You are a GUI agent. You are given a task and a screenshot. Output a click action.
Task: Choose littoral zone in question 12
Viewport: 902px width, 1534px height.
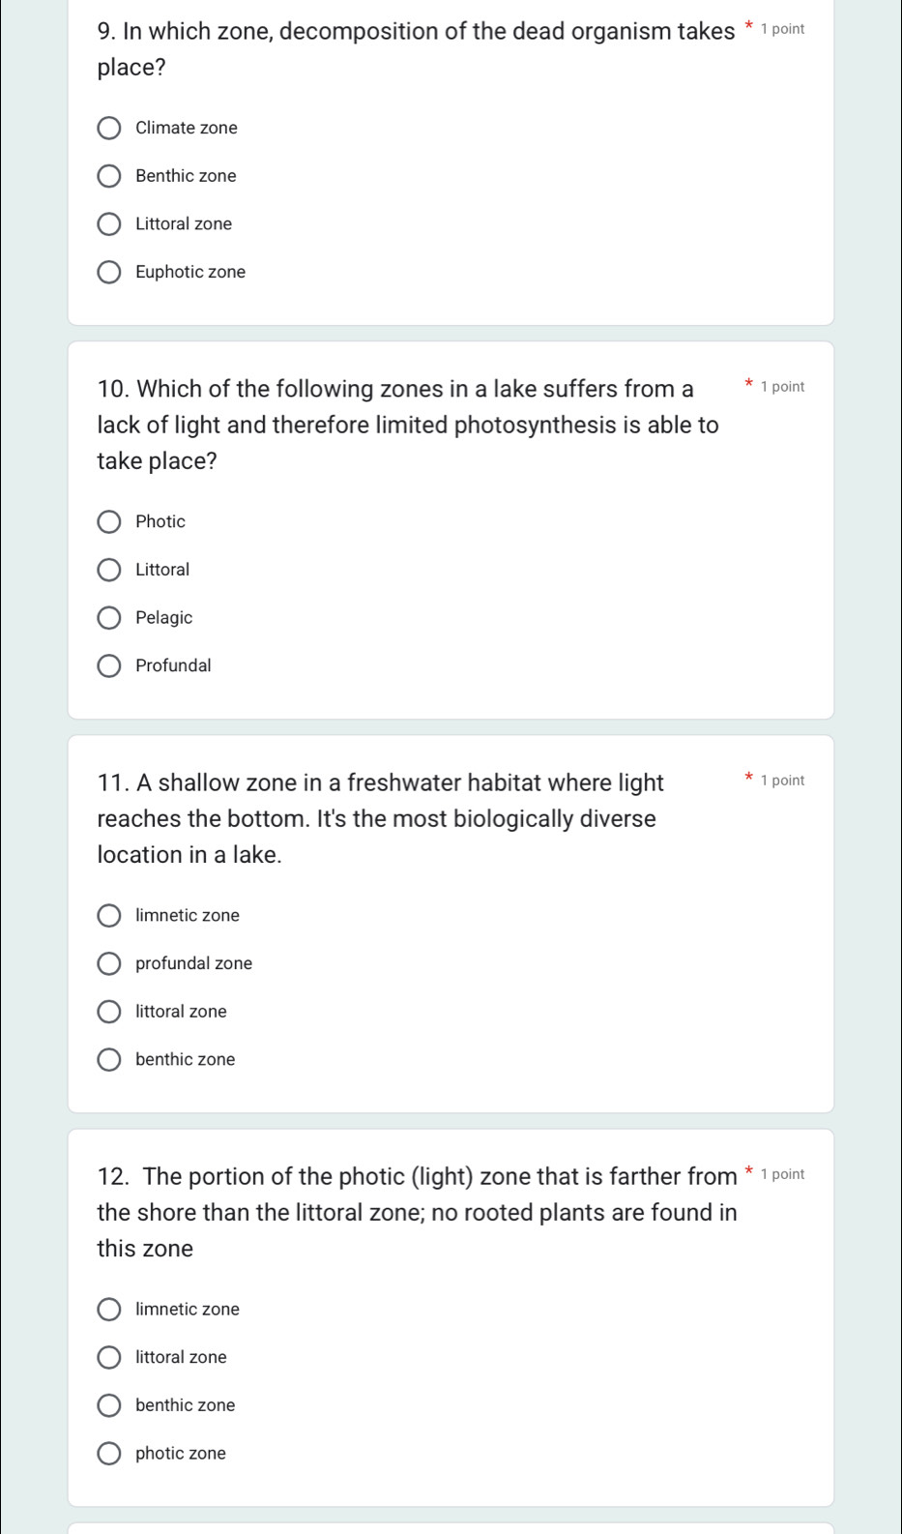[109, 1357]
